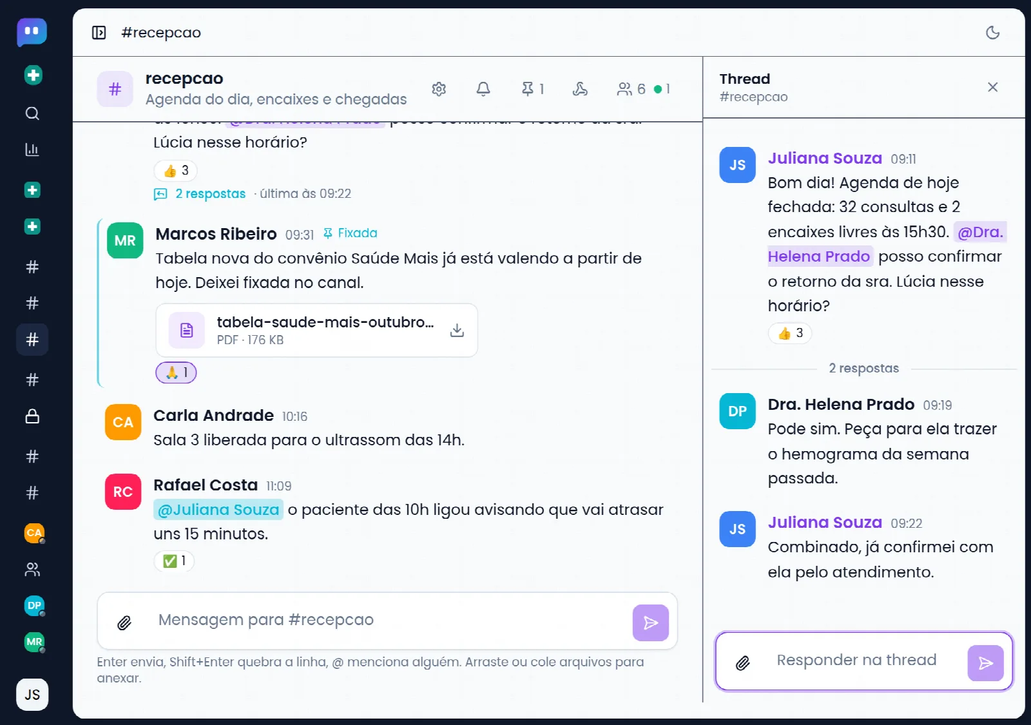Close the Thread panel
1031x725 pixels.
[993, 87]
